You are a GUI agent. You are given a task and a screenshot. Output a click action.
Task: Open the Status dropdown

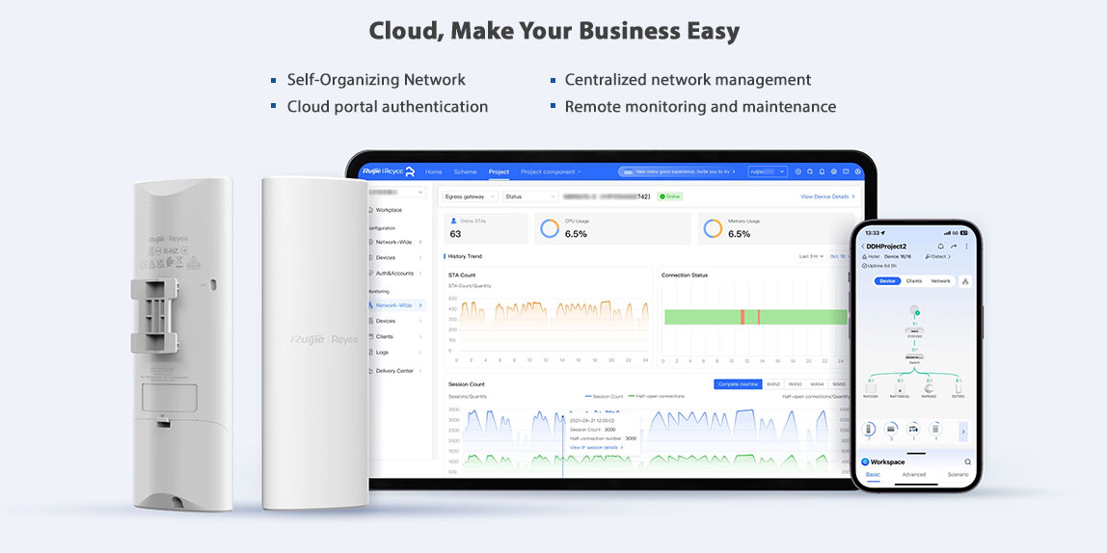[x=526, y=197]
